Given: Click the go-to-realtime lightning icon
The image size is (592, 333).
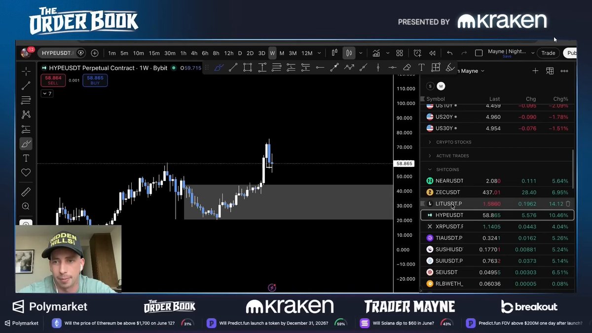Looking at the screenshot, I should pos(272,287).
